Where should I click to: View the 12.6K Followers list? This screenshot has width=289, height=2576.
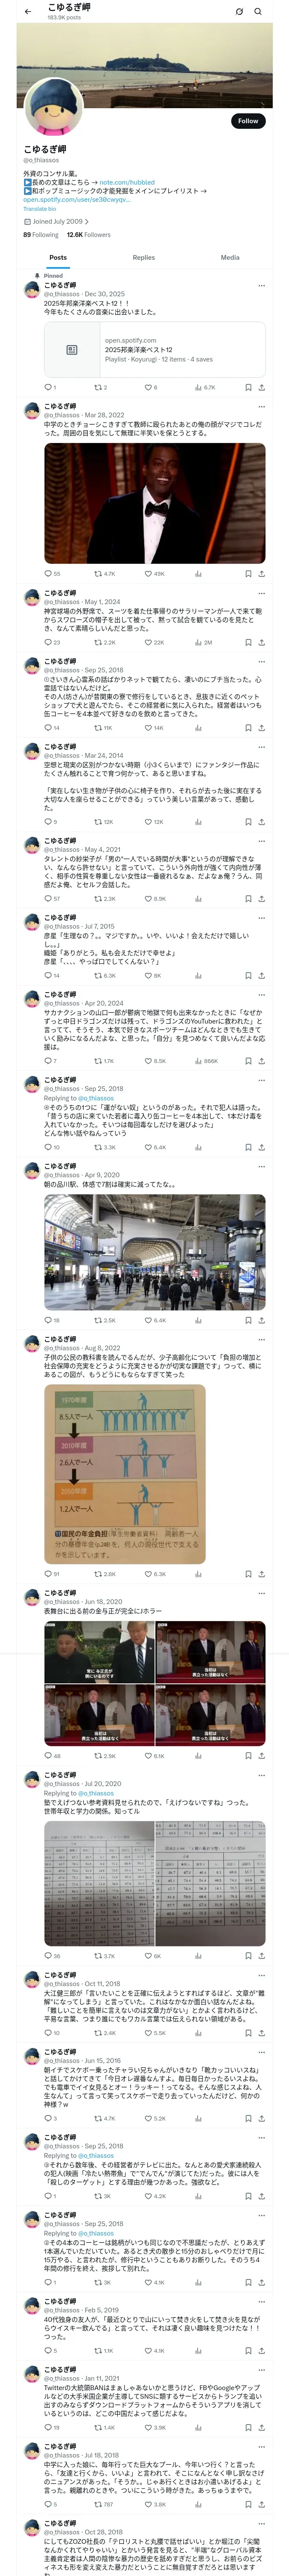[x=89, y=235]
